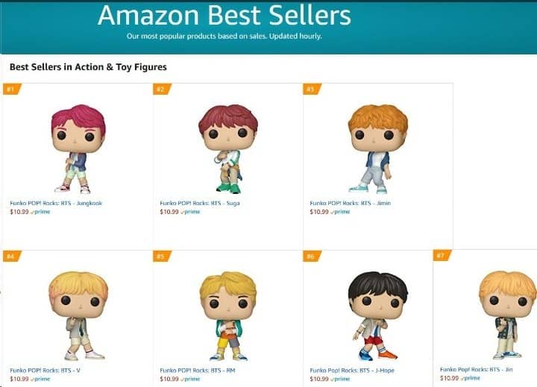This screenshot has height=387, width=537.
Task: Click the #1 orange rank badge
Action: coord(11,90)
